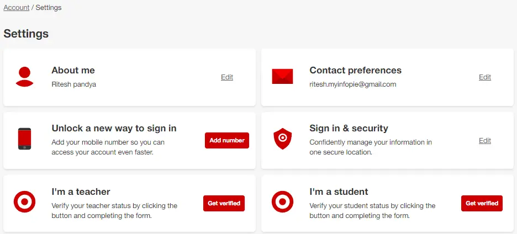Click the I'm a teacher heading
Image resolution: width=517 pixels, height=234 pixels.
(81, 192)
